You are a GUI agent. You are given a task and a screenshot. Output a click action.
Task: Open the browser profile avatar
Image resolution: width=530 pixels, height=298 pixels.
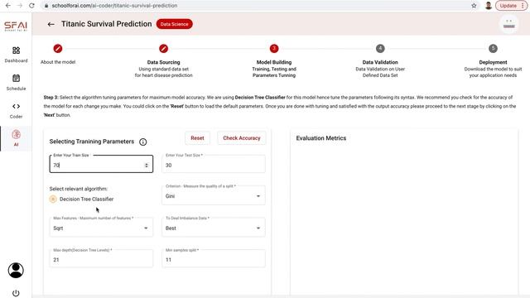(x=488, y=6)
